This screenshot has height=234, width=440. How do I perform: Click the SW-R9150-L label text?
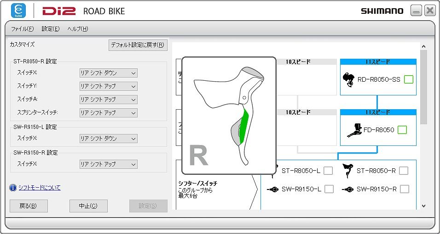point(301,189)
